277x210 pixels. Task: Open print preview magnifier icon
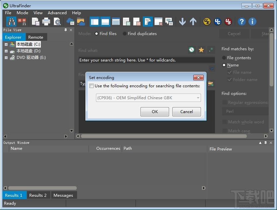(x=57, y=21)
